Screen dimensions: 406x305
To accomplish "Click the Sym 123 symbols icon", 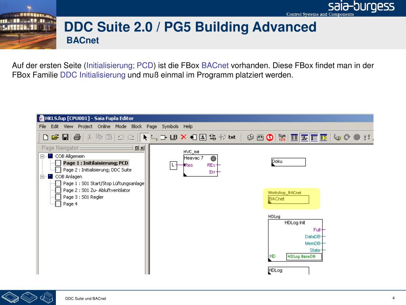I will point(282,137).
